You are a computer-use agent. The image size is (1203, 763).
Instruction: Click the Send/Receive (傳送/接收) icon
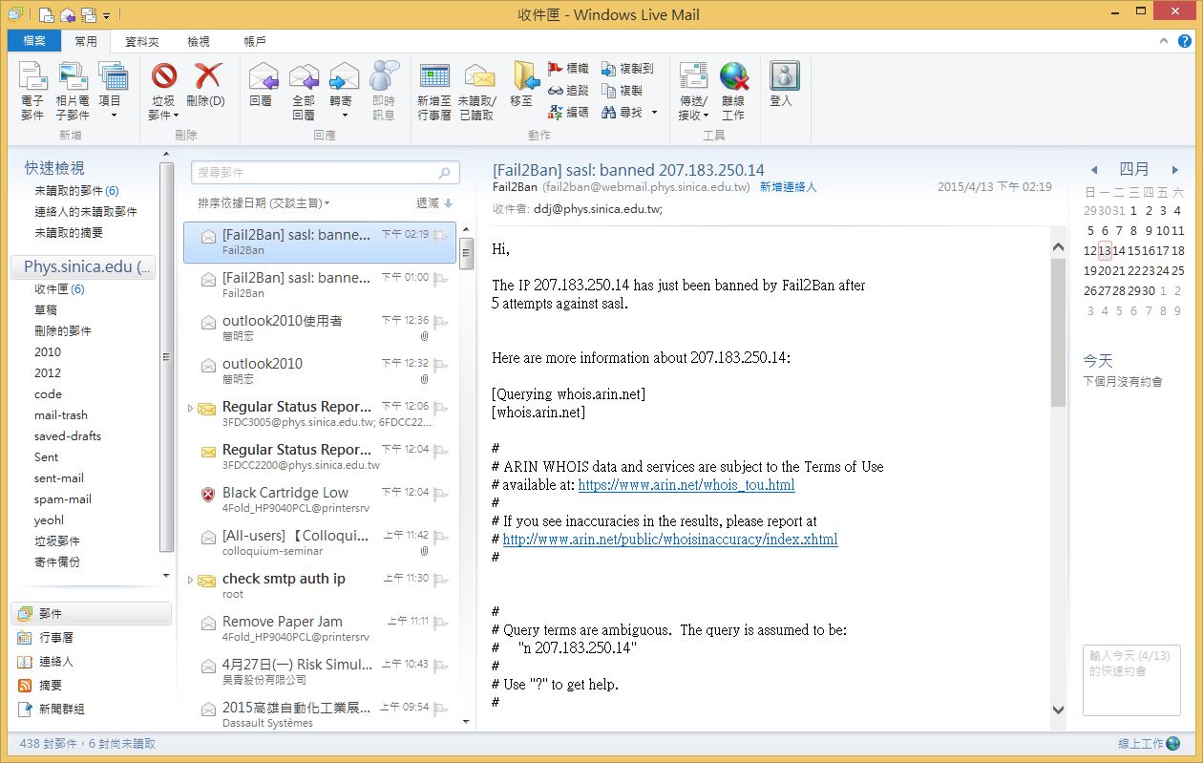click(692, 76)
